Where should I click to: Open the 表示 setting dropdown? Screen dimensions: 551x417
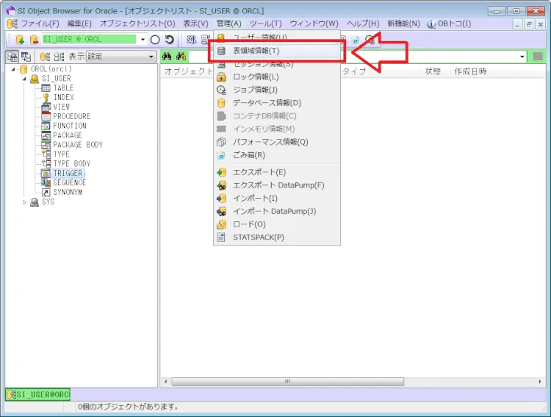pyautogui.click(x=151, y=57)
